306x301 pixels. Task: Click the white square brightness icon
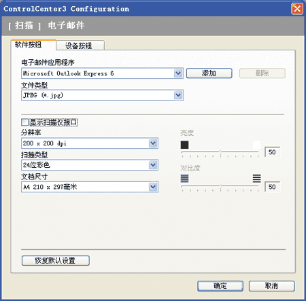point(256,145)
